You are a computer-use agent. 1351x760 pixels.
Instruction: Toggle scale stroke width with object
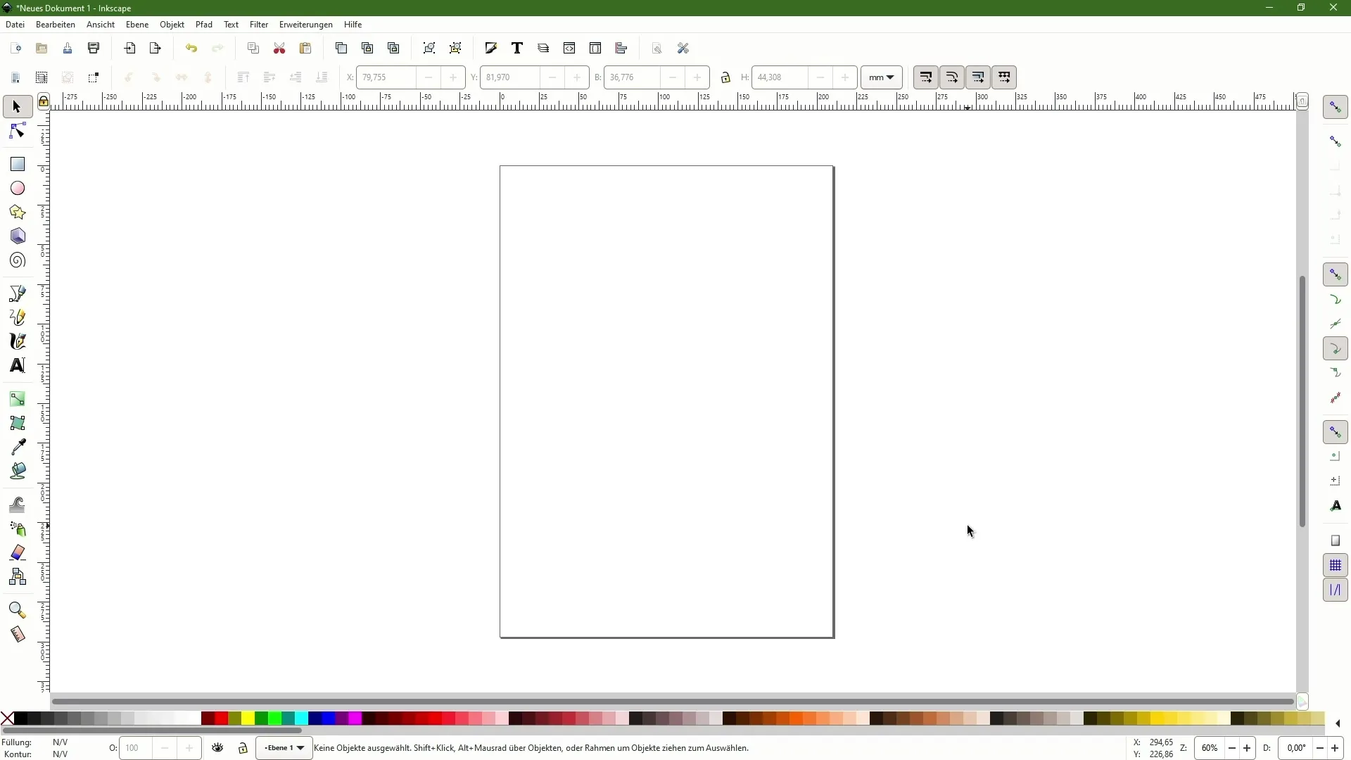[x=926, y=77]
